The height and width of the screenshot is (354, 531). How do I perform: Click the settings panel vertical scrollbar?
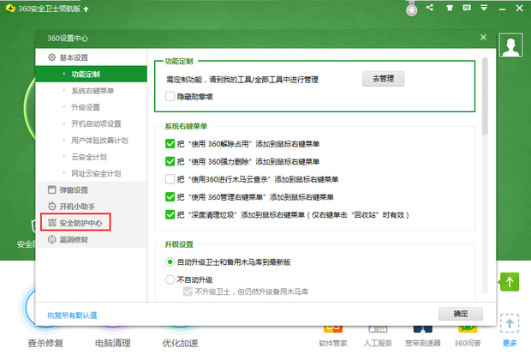[485, 97]
